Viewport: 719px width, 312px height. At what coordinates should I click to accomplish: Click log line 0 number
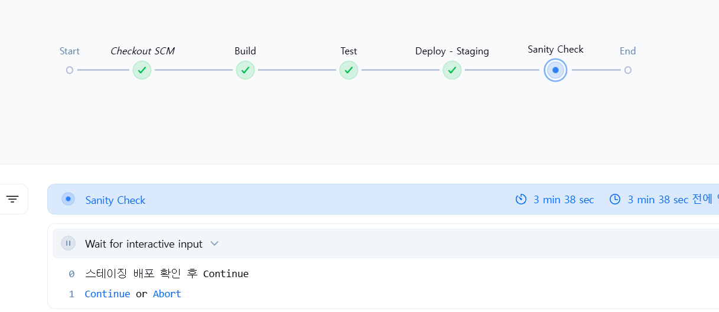(71, 274)
